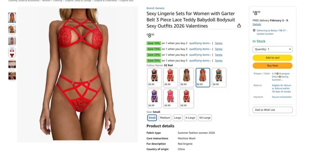The height and width of the screenshot is (154, 317).
Task: Select size X-Large option
Action: [190, 118]
